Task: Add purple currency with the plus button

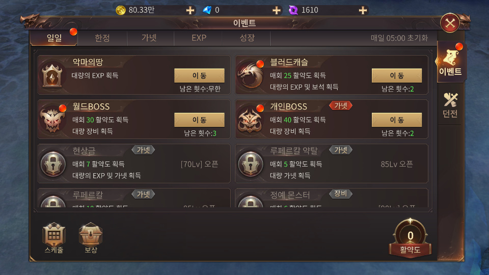Action: (363, 10)
